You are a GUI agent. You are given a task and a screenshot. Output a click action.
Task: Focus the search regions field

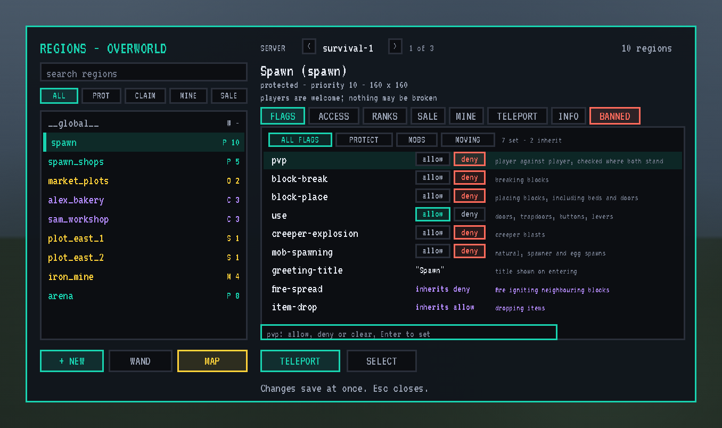pos(144,72)
